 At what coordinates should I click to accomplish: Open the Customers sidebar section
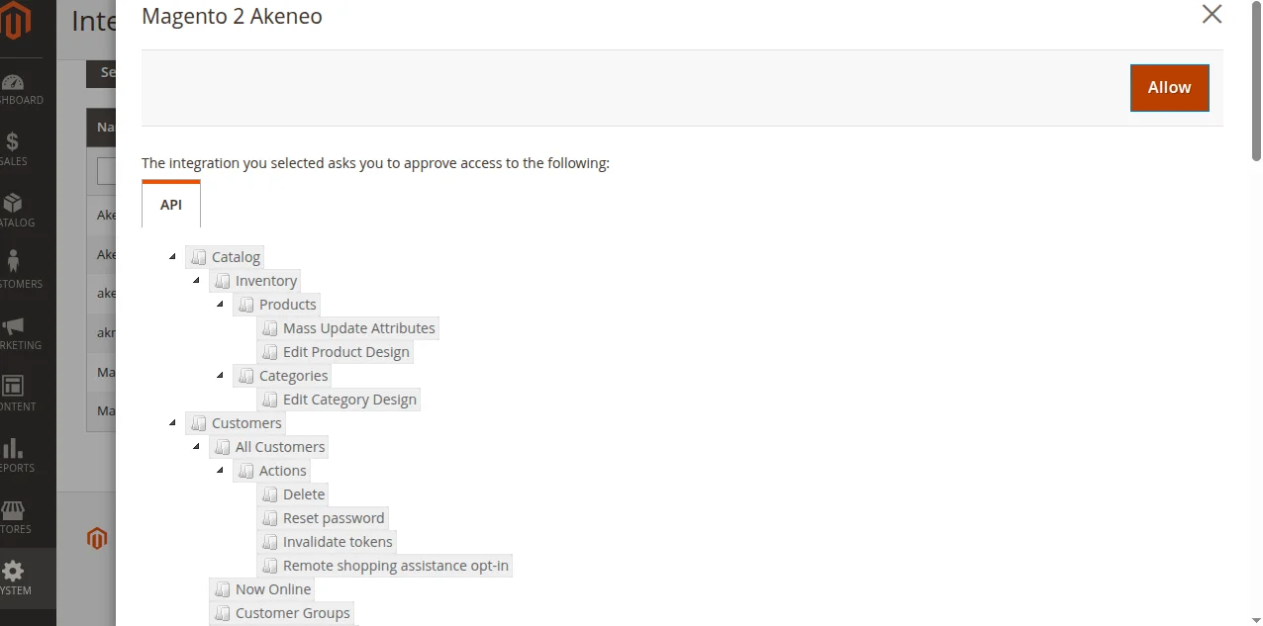pos(18,269)
